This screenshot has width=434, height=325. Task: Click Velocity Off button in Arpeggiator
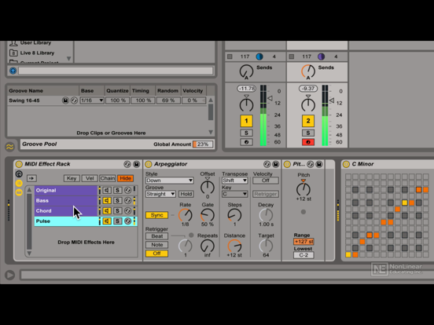[x=266, y=181]
